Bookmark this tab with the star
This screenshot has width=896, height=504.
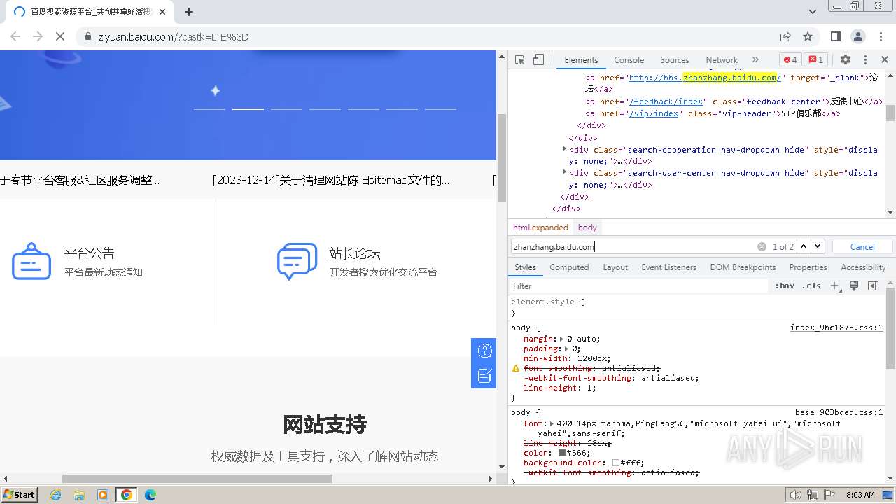(808, 36)
